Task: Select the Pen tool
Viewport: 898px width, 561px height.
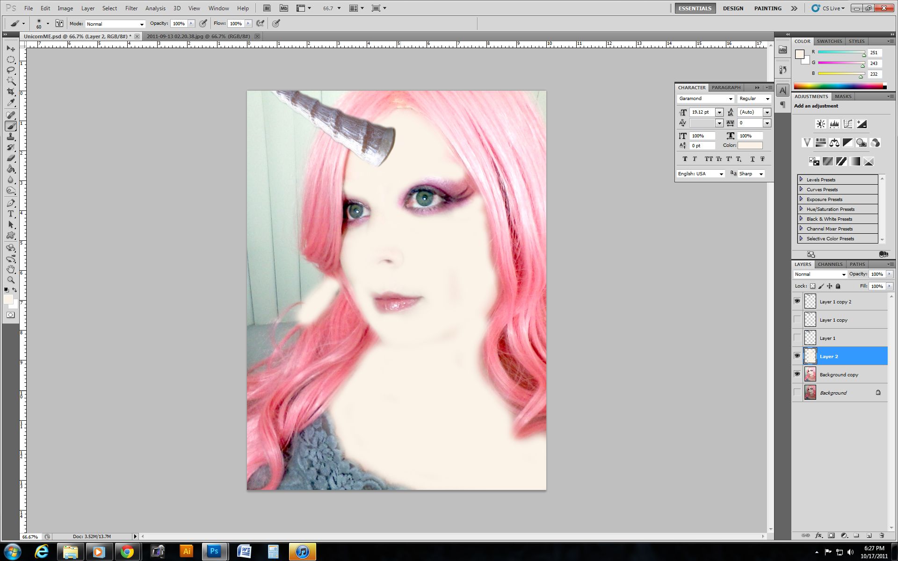Action: click(x=11, y=203)
